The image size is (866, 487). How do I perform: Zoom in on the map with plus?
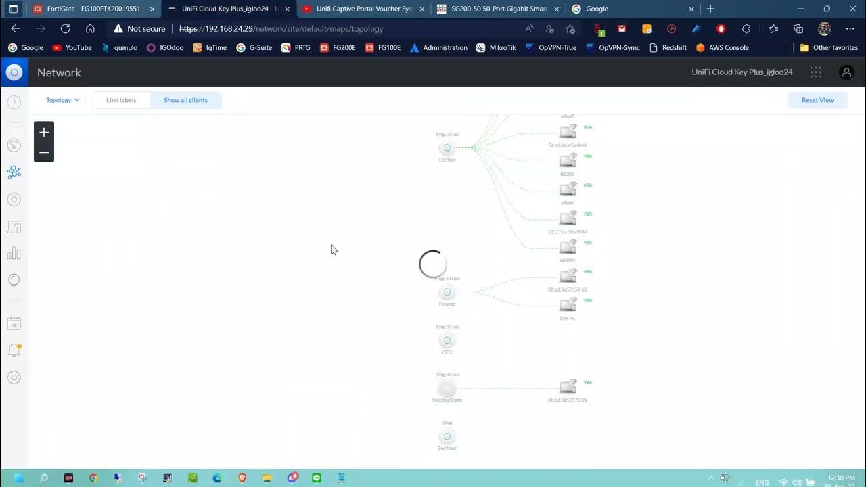click(44, 132)
